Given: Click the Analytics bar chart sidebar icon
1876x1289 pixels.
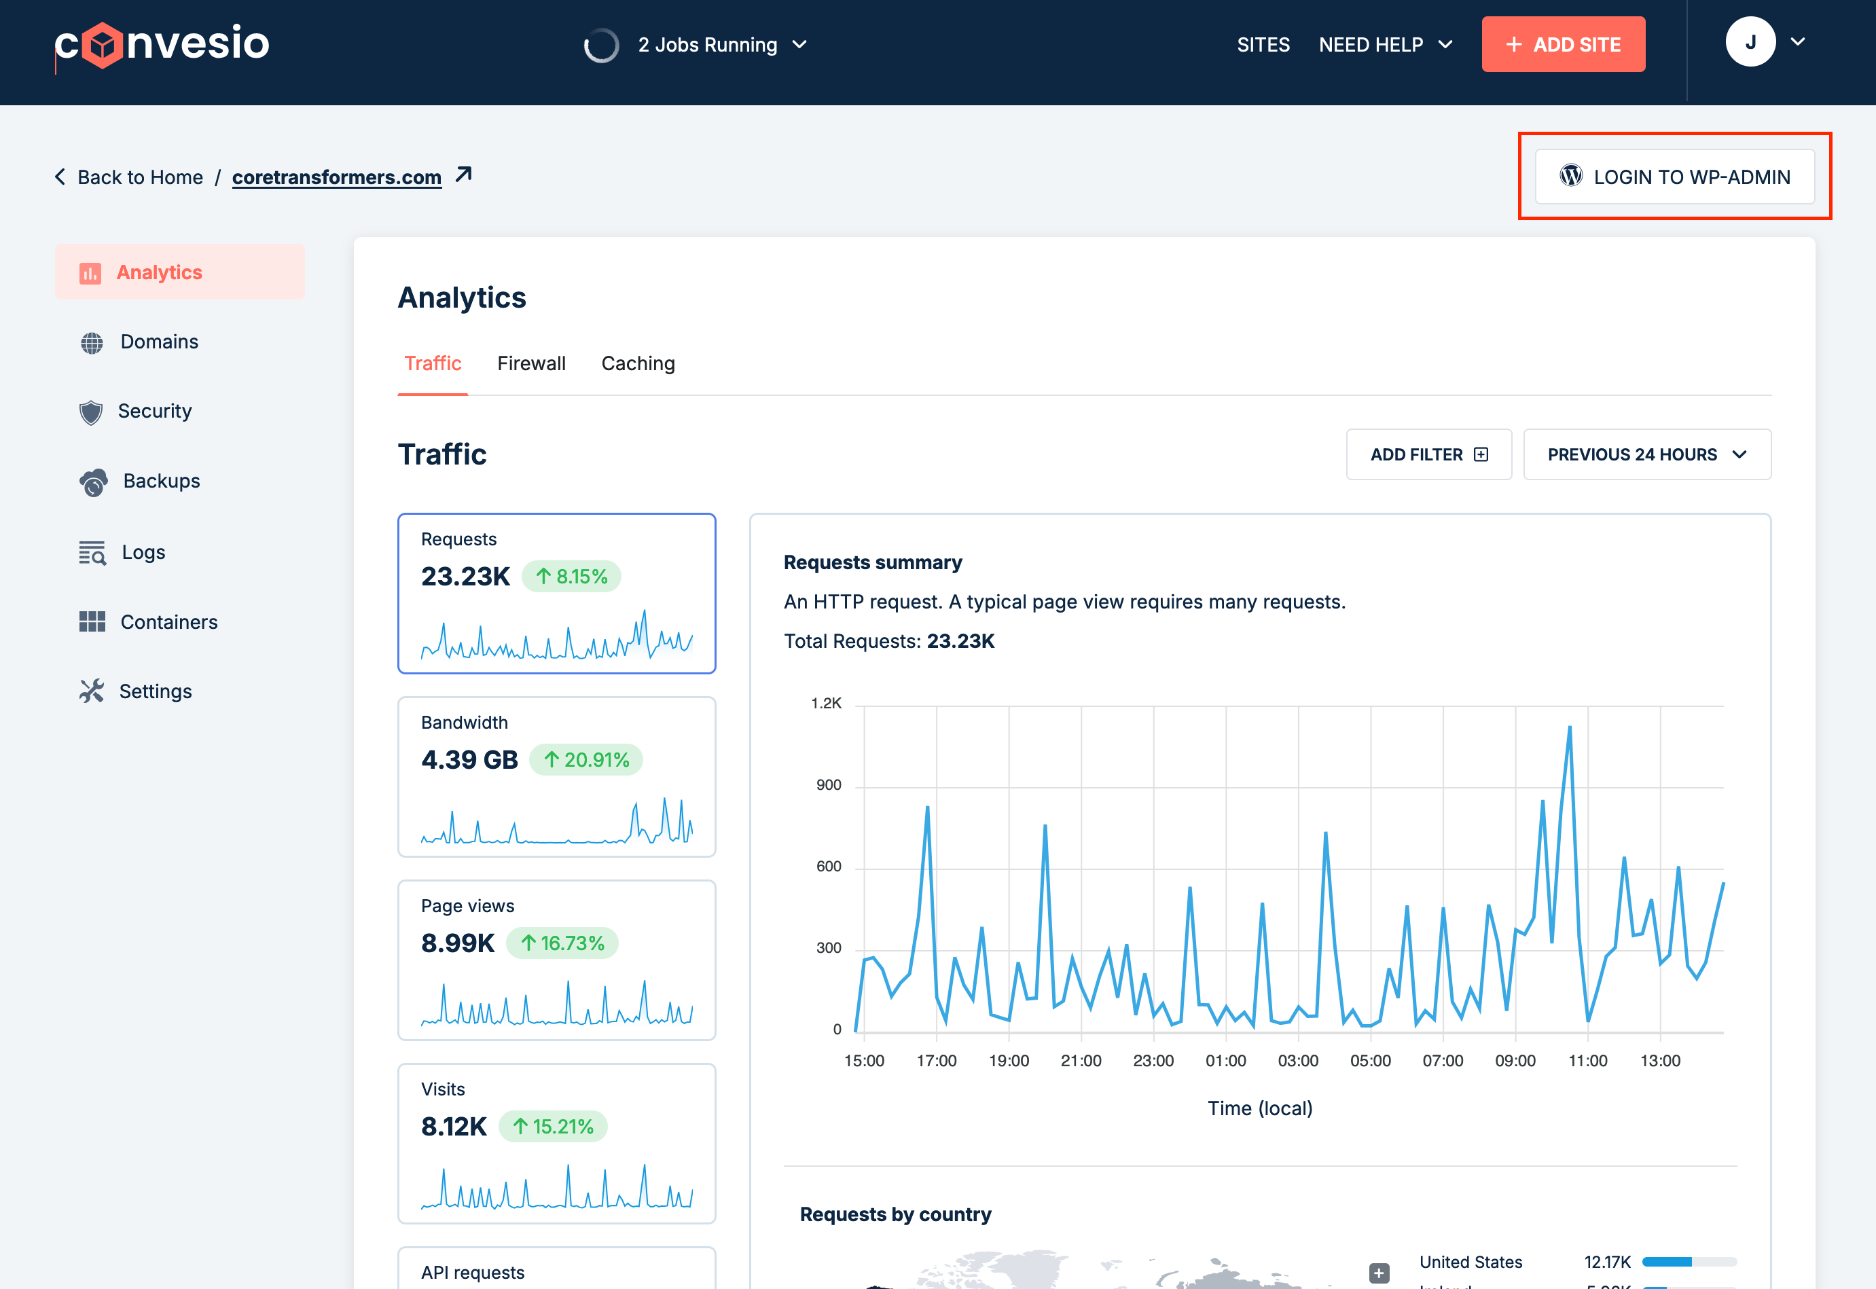Looking at the screenshot, I should [x=90, y=273].
